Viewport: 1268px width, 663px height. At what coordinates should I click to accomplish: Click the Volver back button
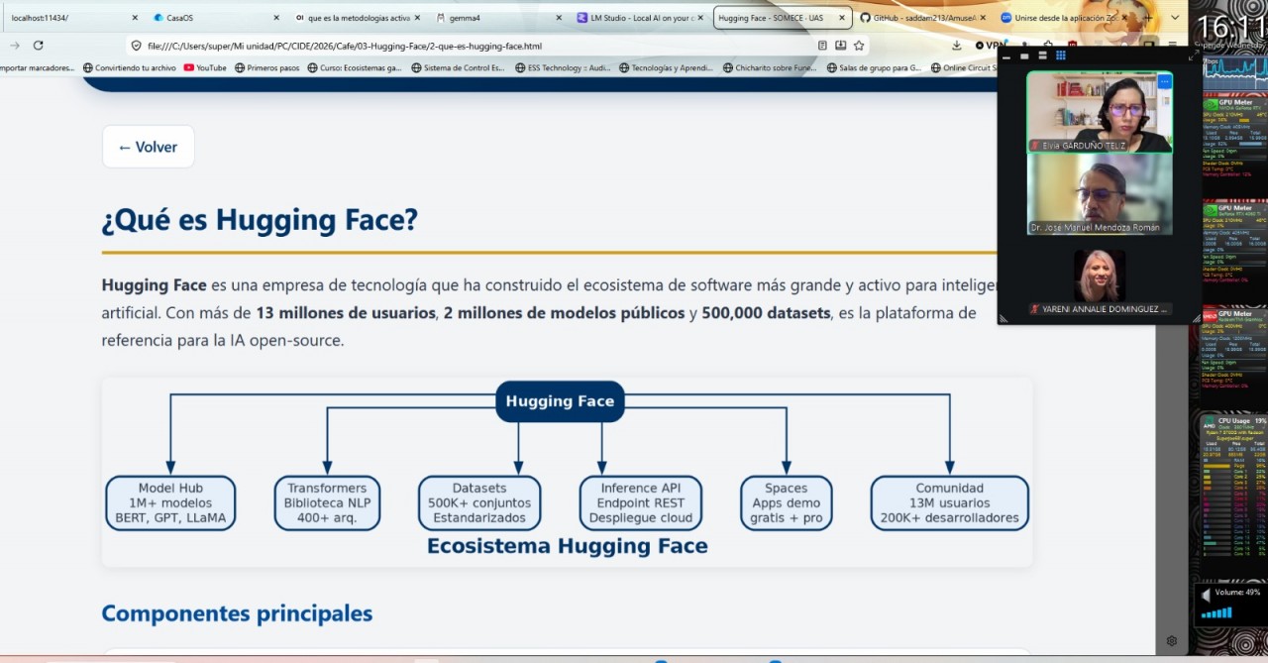tap(148, 147)
